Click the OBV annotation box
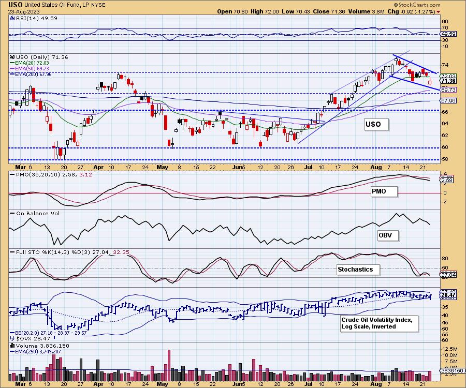The height and width of the screenshot is (388, 466). tap(387, 235)
